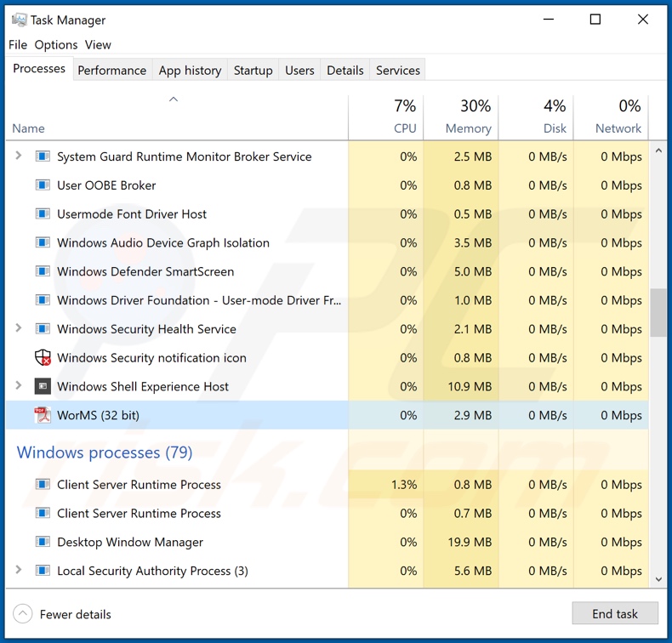Collapse view using Fewer details arrow
Screen dimensions: 672x643
tap(23, 614)
